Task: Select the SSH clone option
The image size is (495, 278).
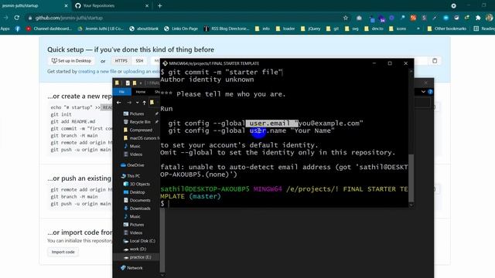Action: click(139, 61)
